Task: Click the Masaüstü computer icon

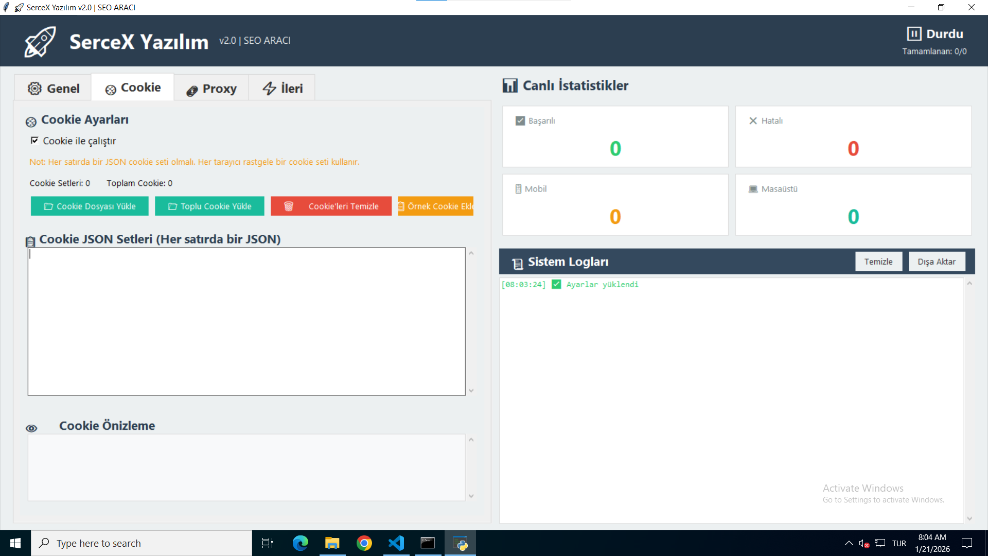Action: pyautogui.click(x=753, y=189)
